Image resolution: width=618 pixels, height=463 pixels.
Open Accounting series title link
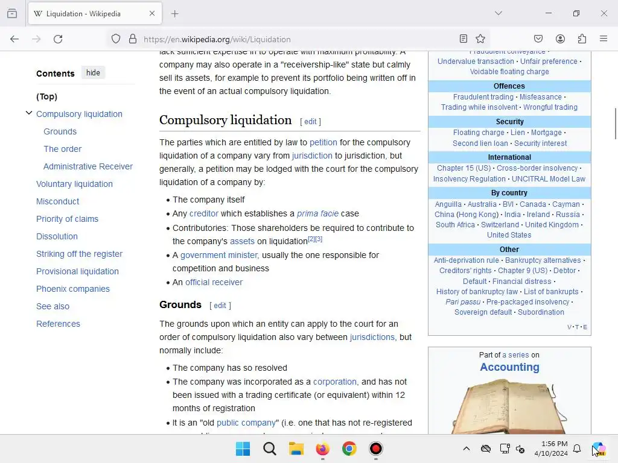[509, 367]
